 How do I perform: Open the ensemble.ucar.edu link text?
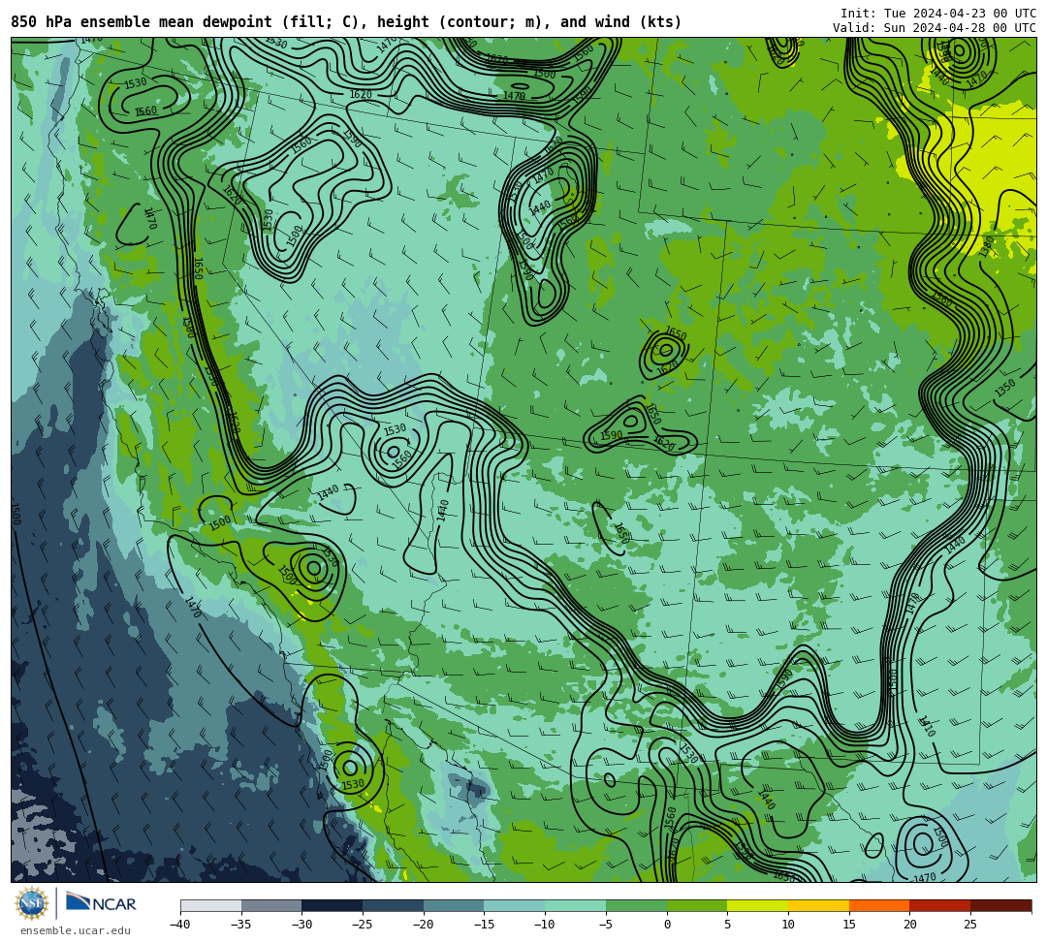point(76,930)
